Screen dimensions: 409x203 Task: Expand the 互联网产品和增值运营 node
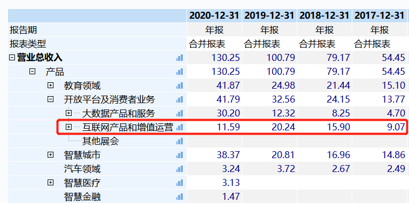pyautogui.click(x=68, y=127)
